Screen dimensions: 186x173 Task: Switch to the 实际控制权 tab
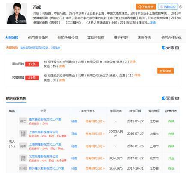(96, 38)
